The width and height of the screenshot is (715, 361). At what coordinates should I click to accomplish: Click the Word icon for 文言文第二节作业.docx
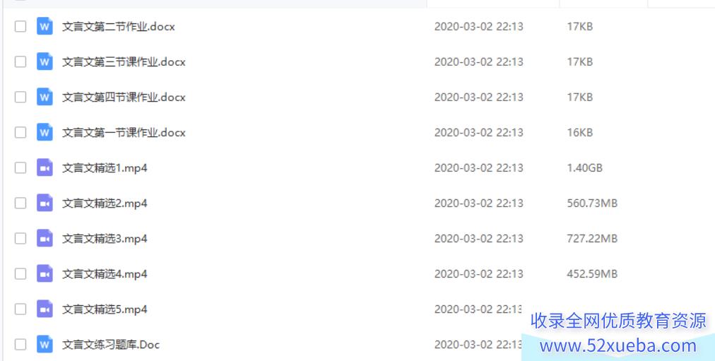(x=45, y=26)
